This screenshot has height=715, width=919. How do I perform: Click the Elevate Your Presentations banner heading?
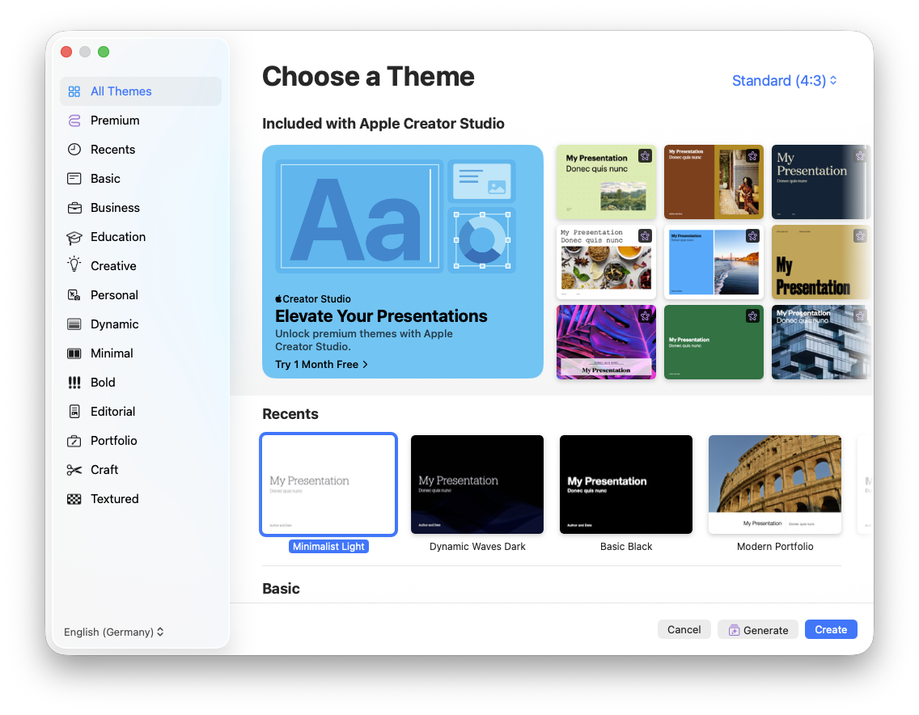click(381, 316)
